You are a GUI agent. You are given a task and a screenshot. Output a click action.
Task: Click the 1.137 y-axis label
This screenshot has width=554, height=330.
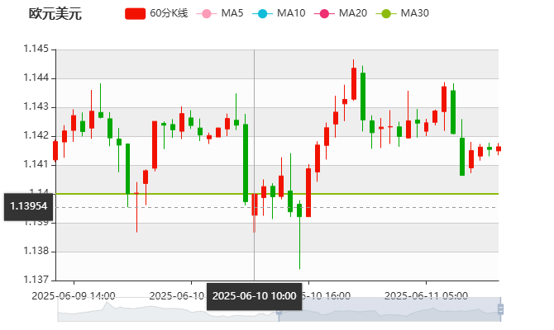[36, 280]
